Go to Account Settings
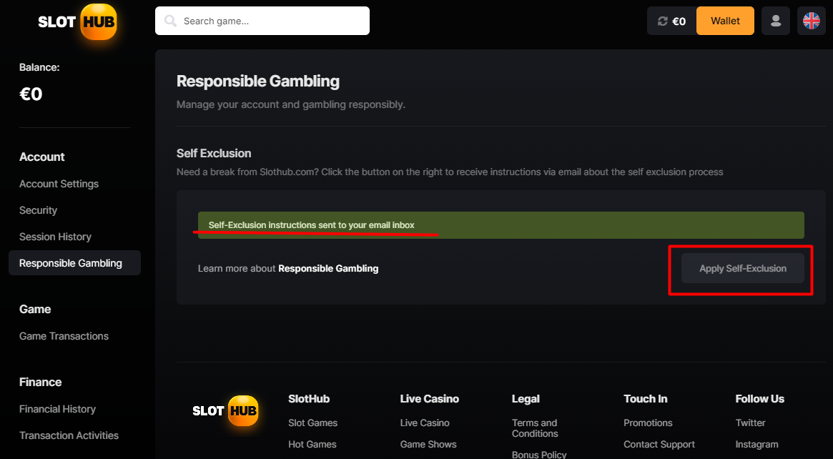The image size is (833, 459). [59, 184]
